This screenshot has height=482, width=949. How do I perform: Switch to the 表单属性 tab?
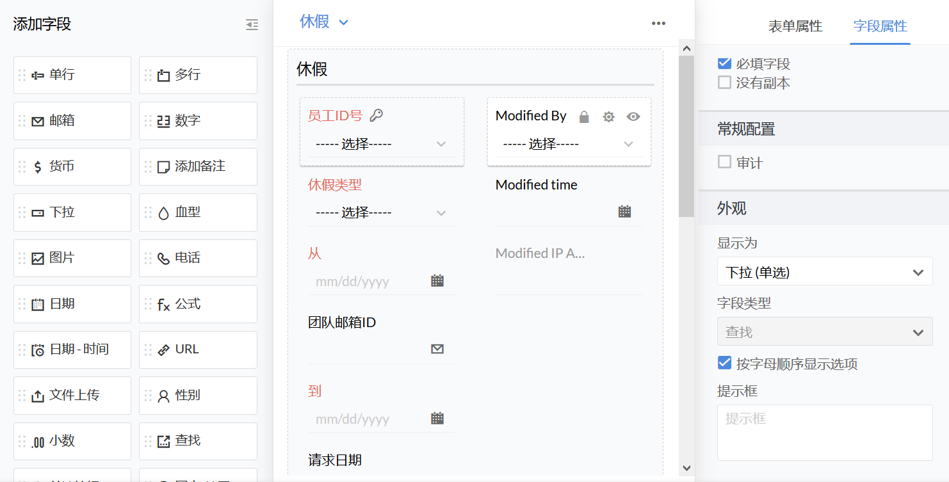(795, 26)
